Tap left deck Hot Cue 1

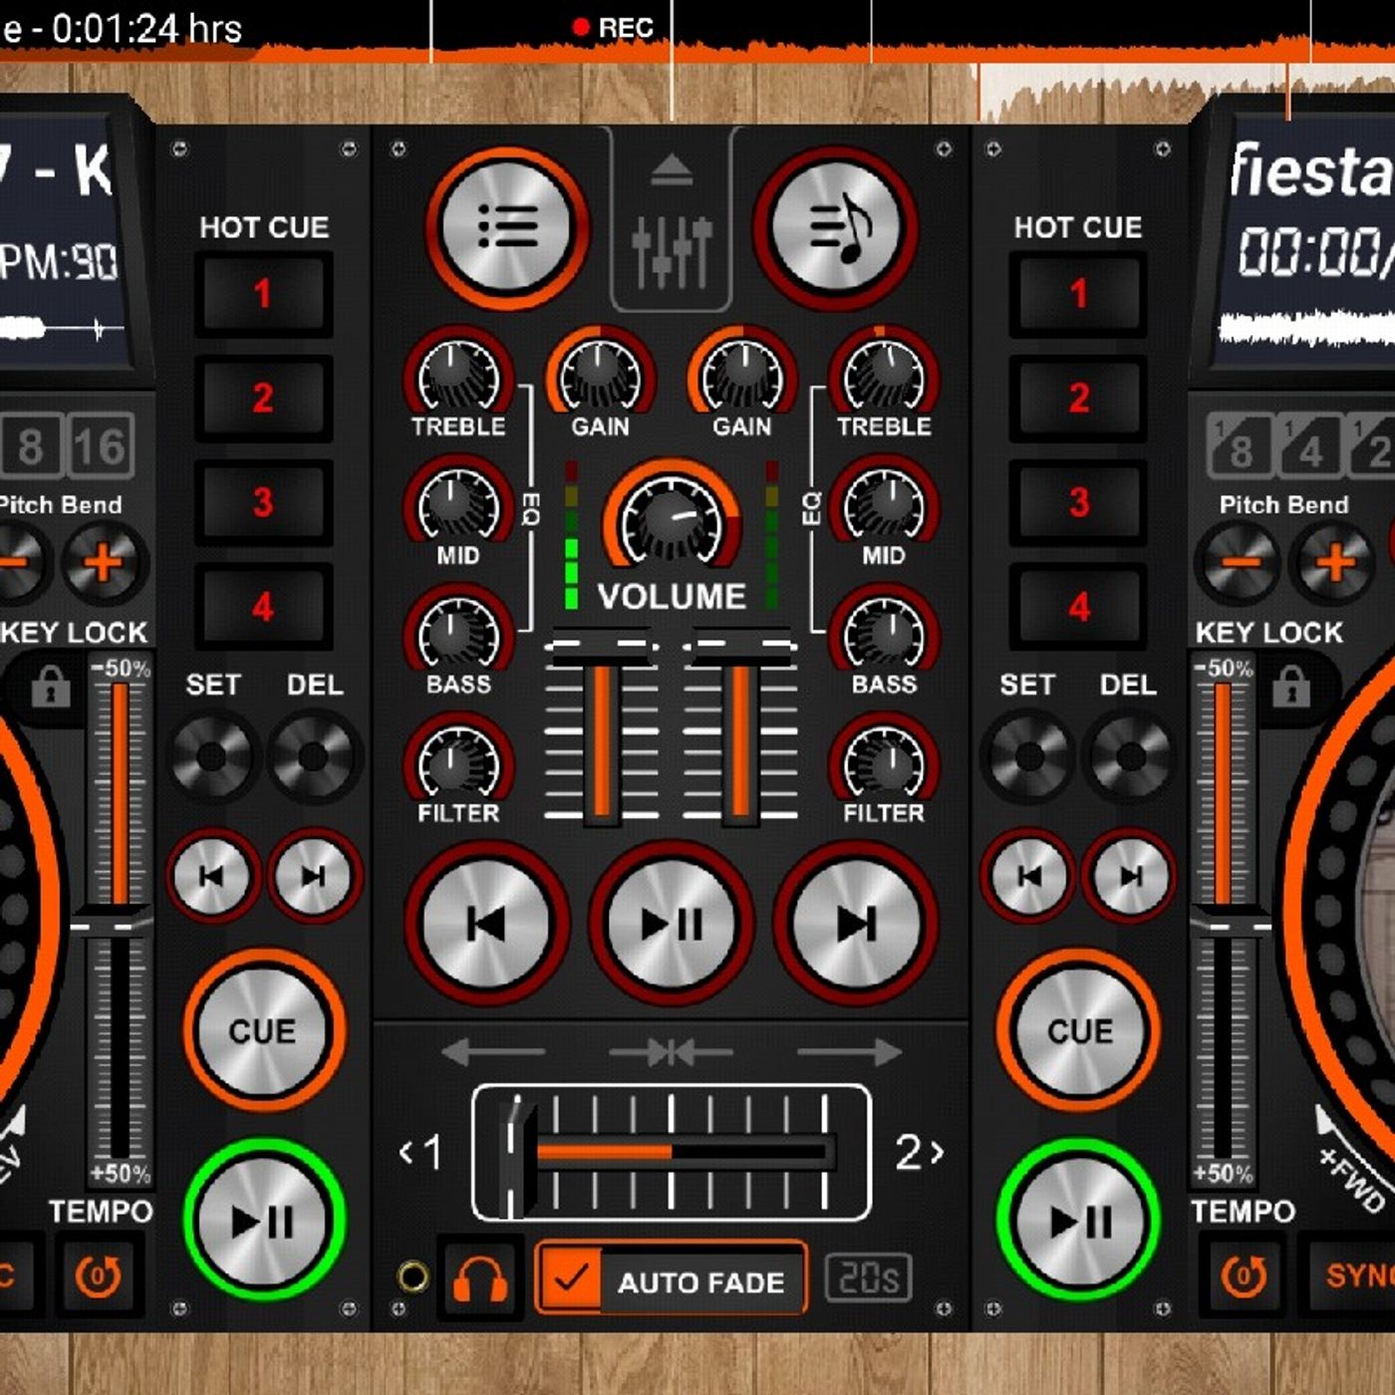point(263,294)
